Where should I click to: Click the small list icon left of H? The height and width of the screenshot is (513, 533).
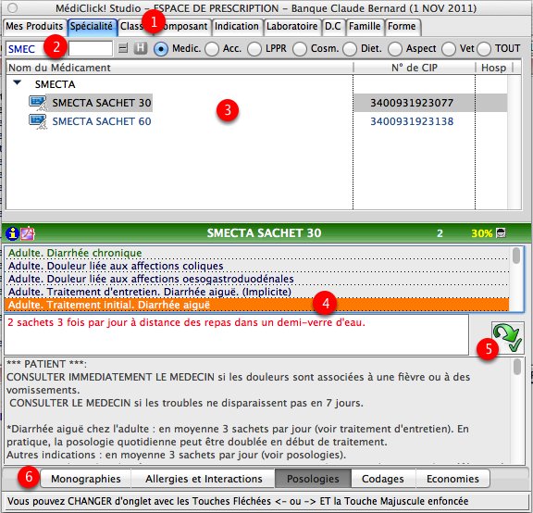coord(123,48)
